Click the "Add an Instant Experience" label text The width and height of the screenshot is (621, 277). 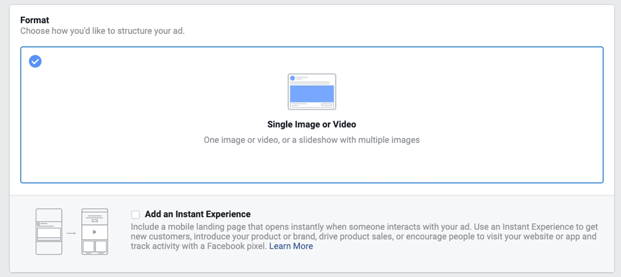(x=198, y=214)
